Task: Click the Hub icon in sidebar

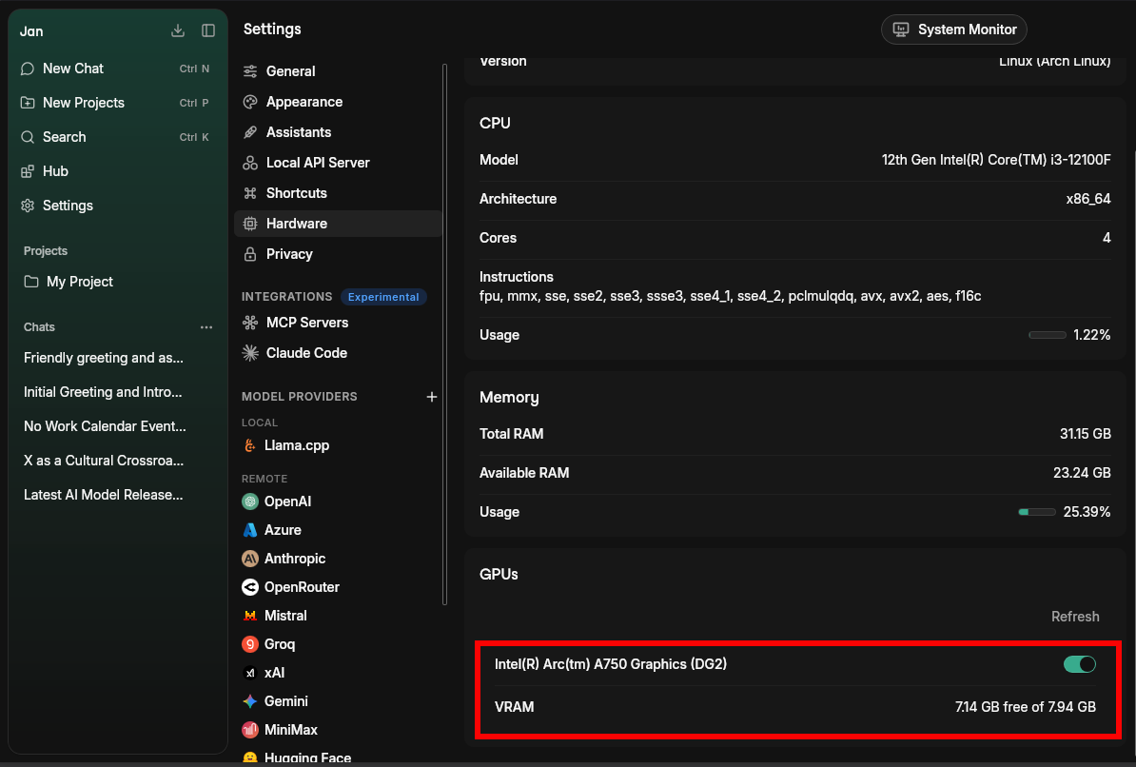Action: pyautogui.click(x=28, y=171)
